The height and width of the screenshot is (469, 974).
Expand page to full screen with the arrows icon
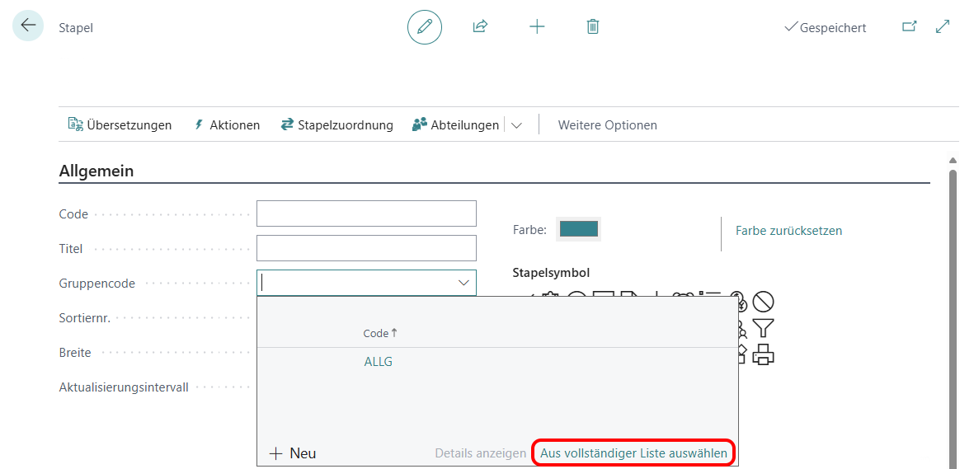click(943, 26)
